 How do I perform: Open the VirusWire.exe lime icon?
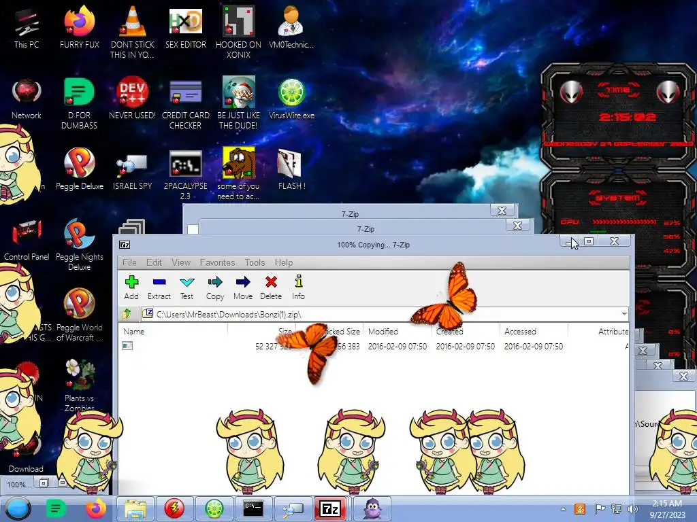[291, 99]
